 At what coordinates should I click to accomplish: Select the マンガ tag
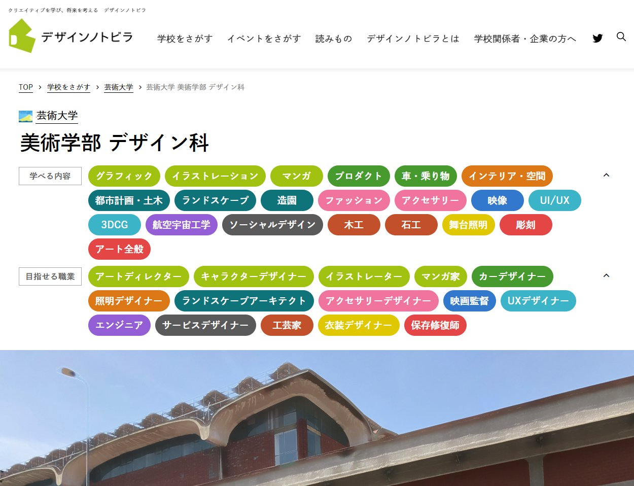tap(297, 176)
